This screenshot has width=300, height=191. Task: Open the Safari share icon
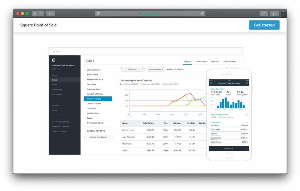coord(264,13)
